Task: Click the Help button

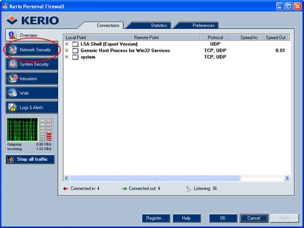Action: [186, 218]
